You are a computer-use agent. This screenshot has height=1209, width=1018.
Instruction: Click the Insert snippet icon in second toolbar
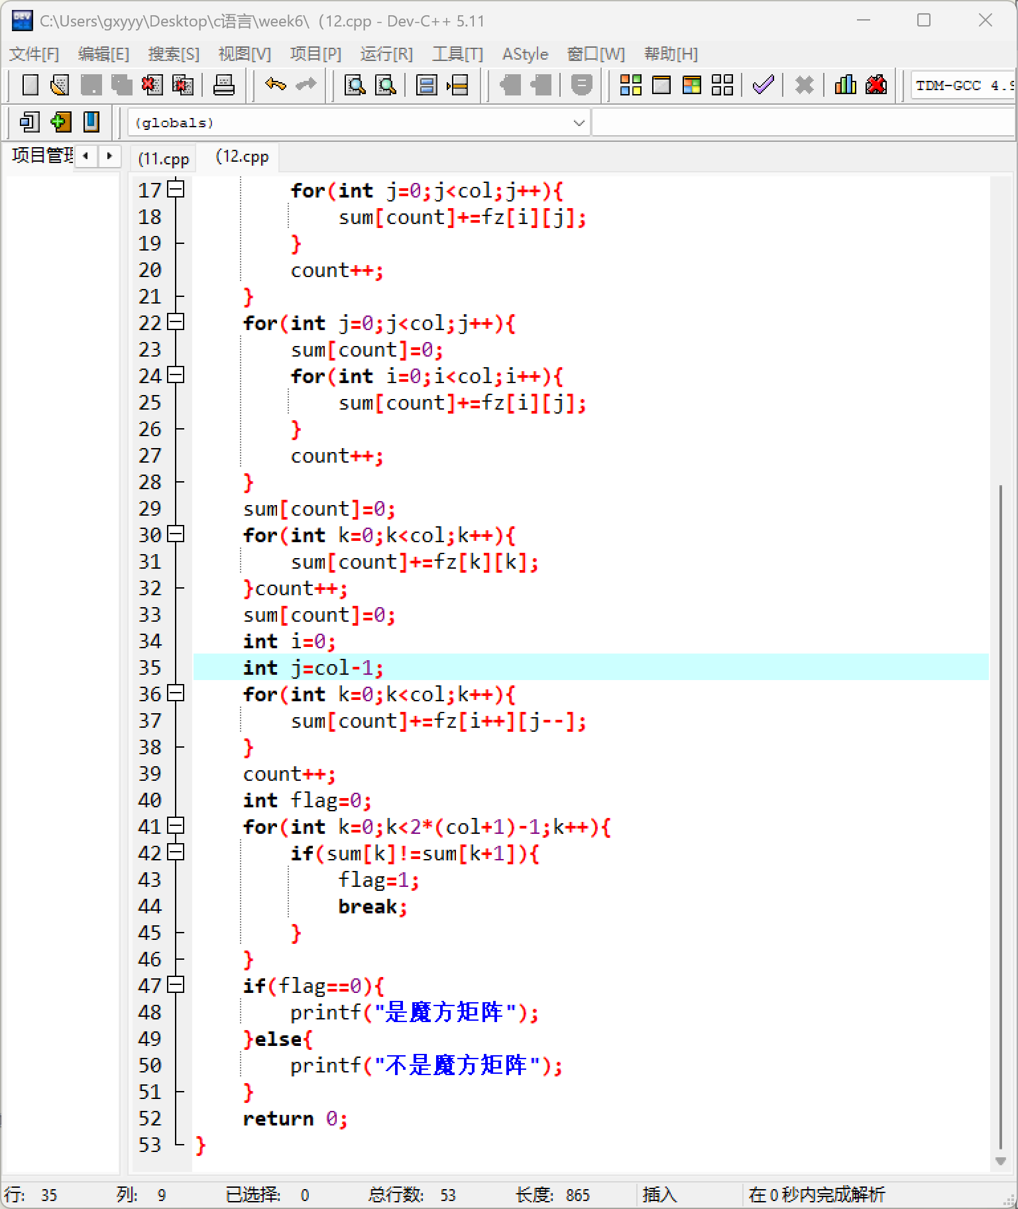pos(30,122)
